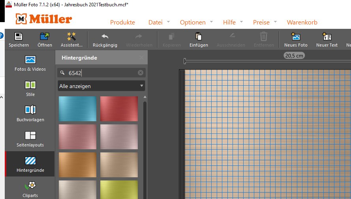Select the blue brushed metal background
The width and height of the screenshot is (351, 199).
(x=77, y=109)
